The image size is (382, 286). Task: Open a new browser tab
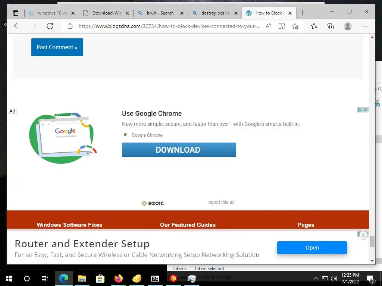[x=303, y=13]
